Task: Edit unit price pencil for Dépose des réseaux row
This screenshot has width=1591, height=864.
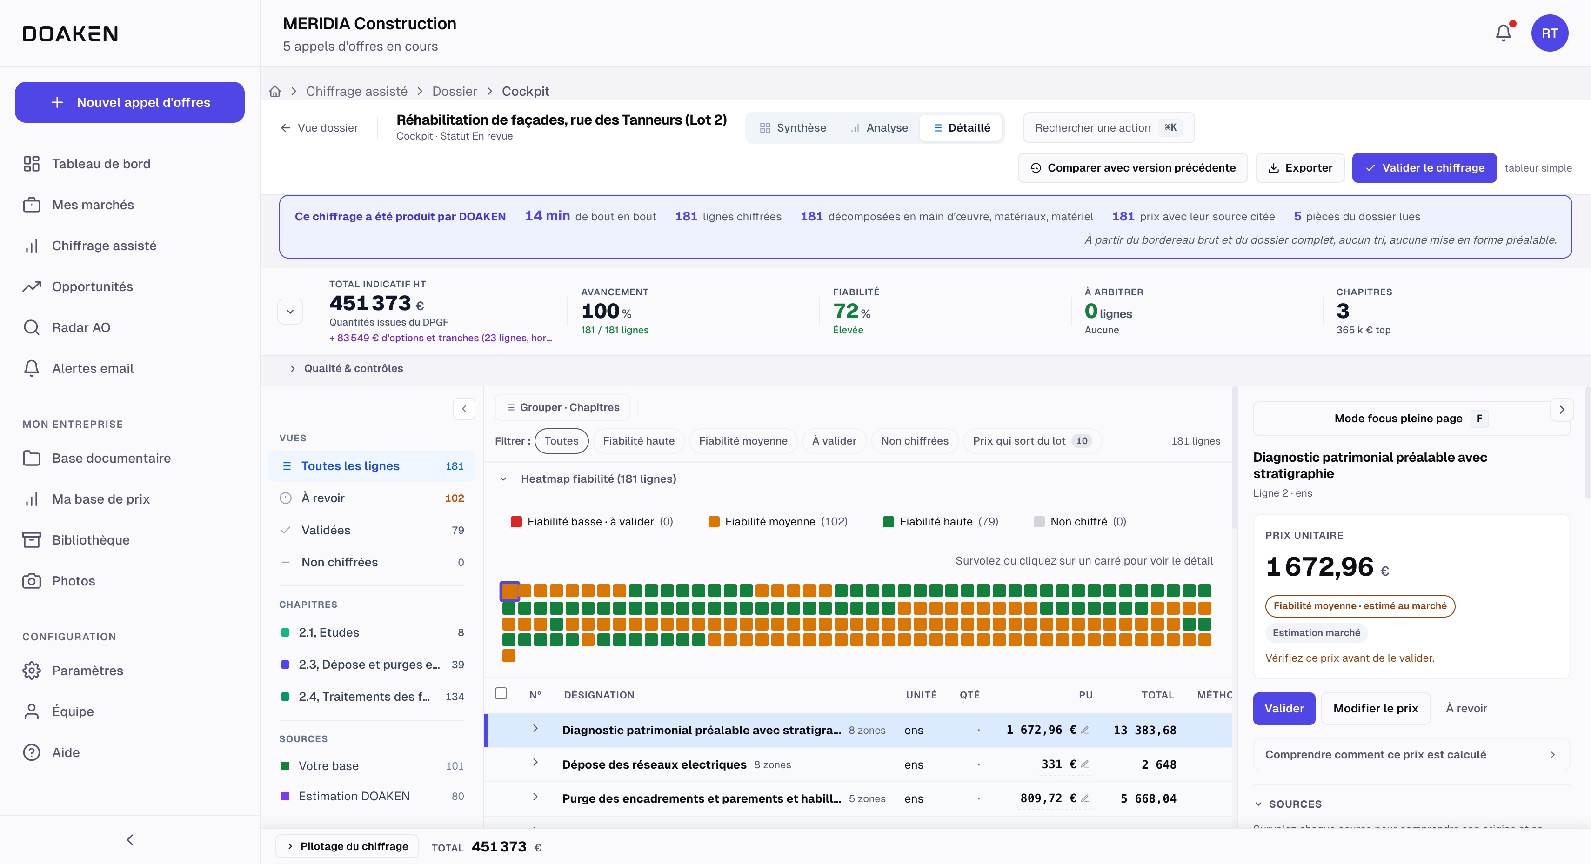Action: (1084, 764)
